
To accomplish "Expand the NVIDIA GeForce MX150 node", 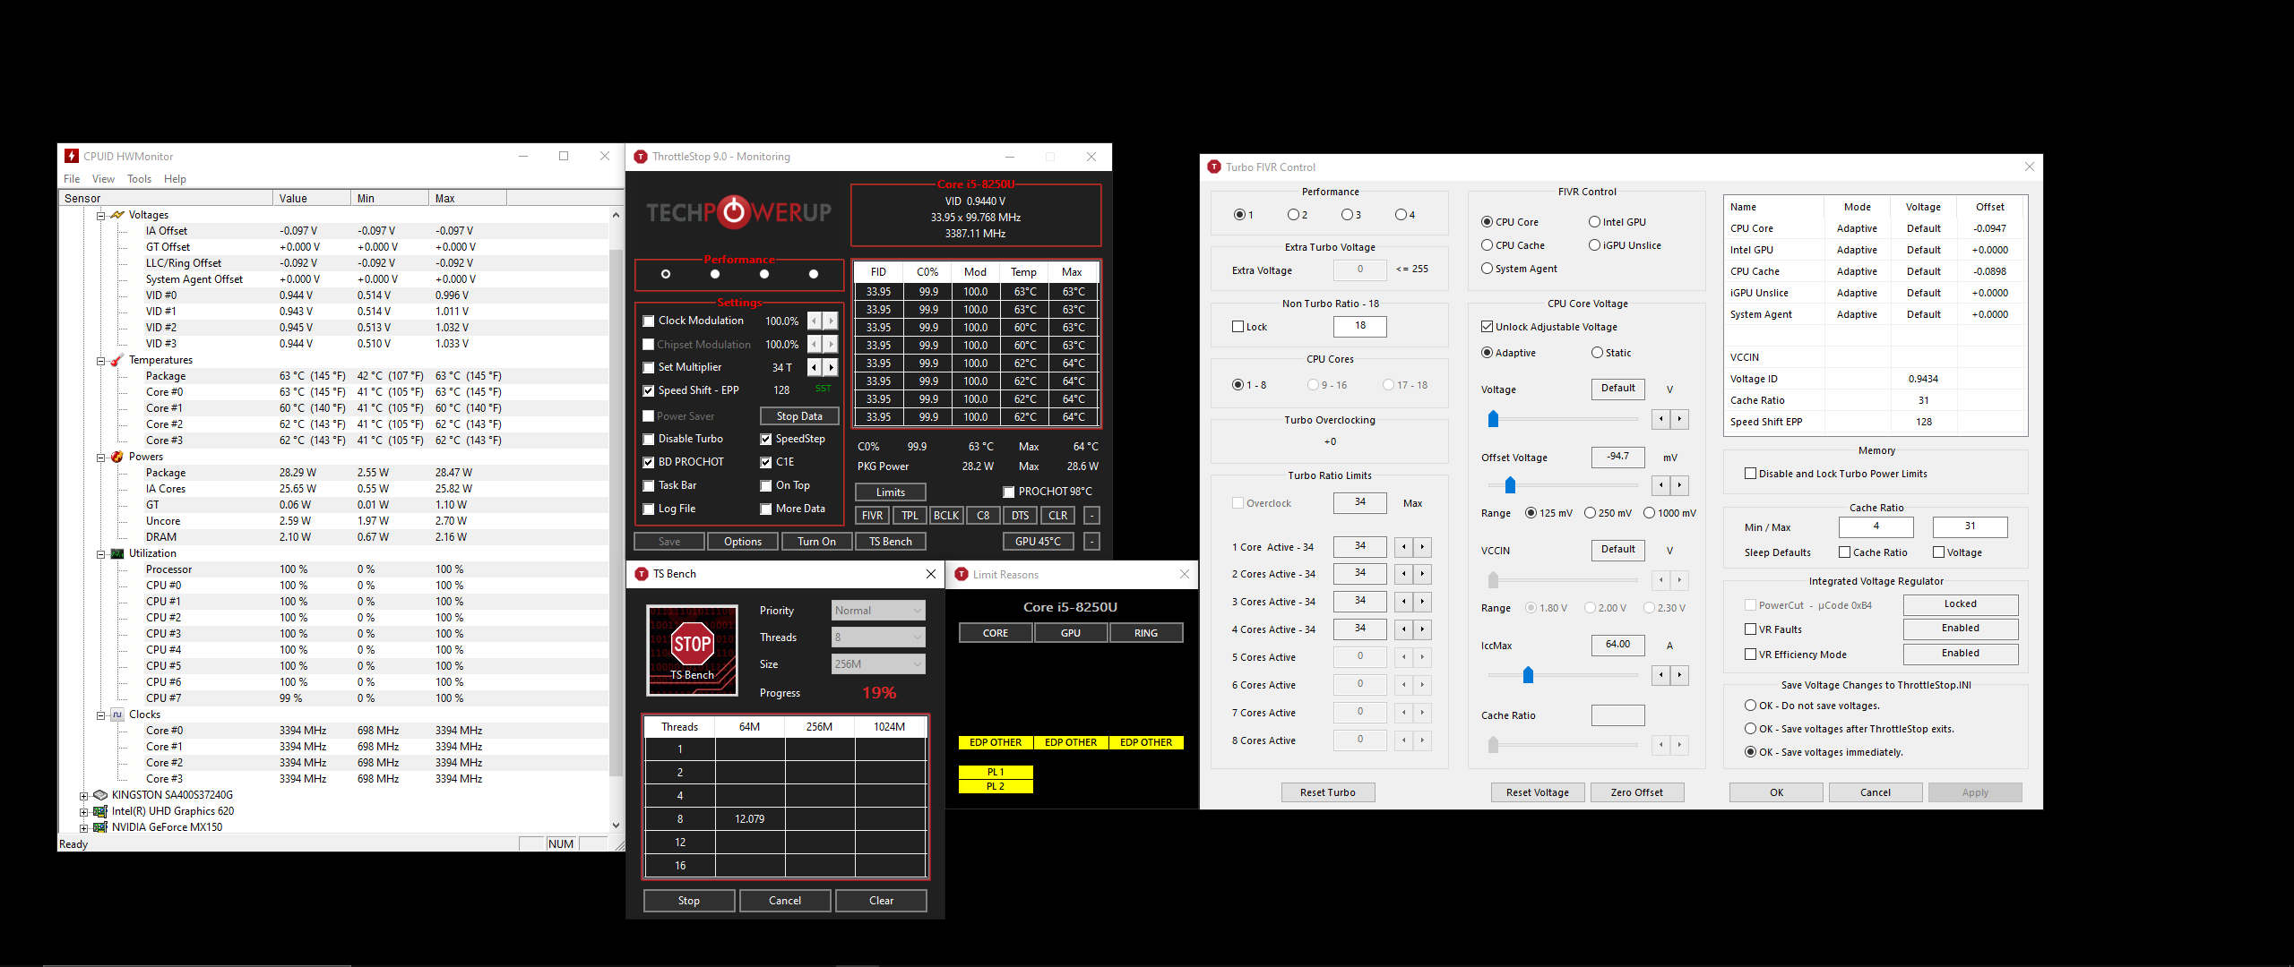I will [84, 828].
